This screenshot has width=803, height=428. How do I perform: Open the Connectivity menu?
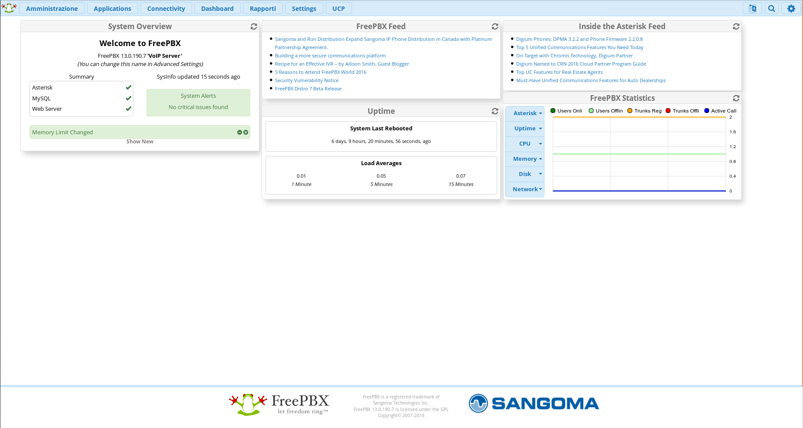tap(166, 8)
